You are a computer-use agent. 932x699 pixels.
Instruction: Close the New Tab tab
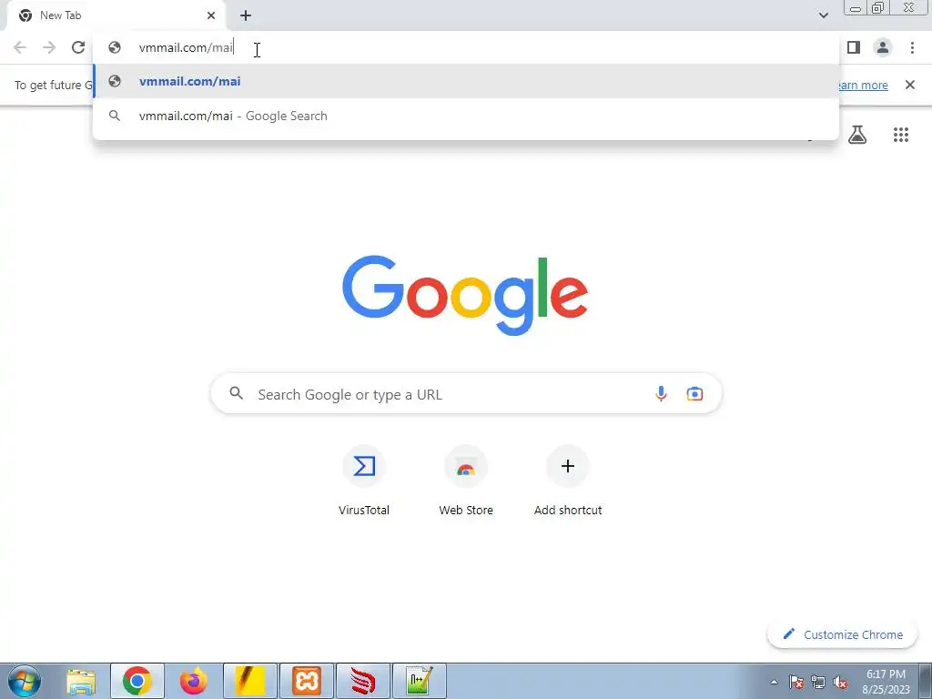click(x=211, y=15)
